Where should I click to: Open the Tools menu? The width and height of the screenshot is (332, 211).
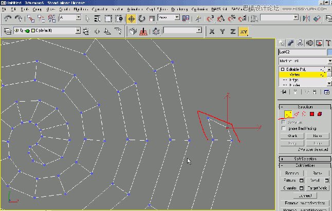(25, 9)
